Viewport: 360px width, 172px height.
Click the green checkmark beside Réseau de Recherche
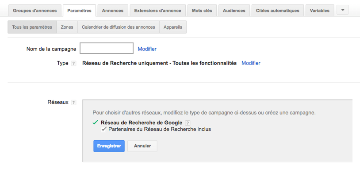tap(95, 122)
